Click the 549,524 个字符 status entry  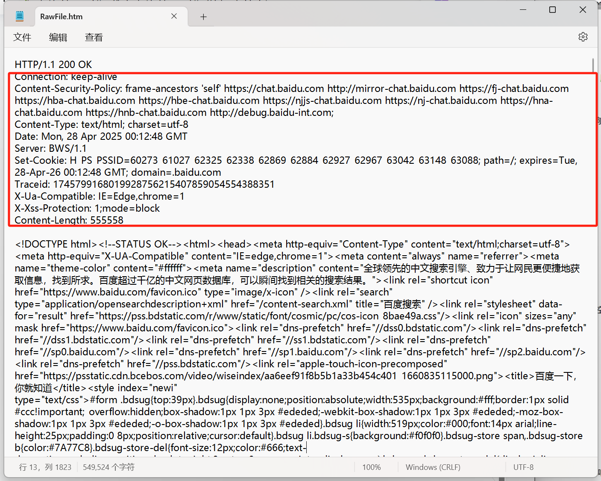point(109,467)
